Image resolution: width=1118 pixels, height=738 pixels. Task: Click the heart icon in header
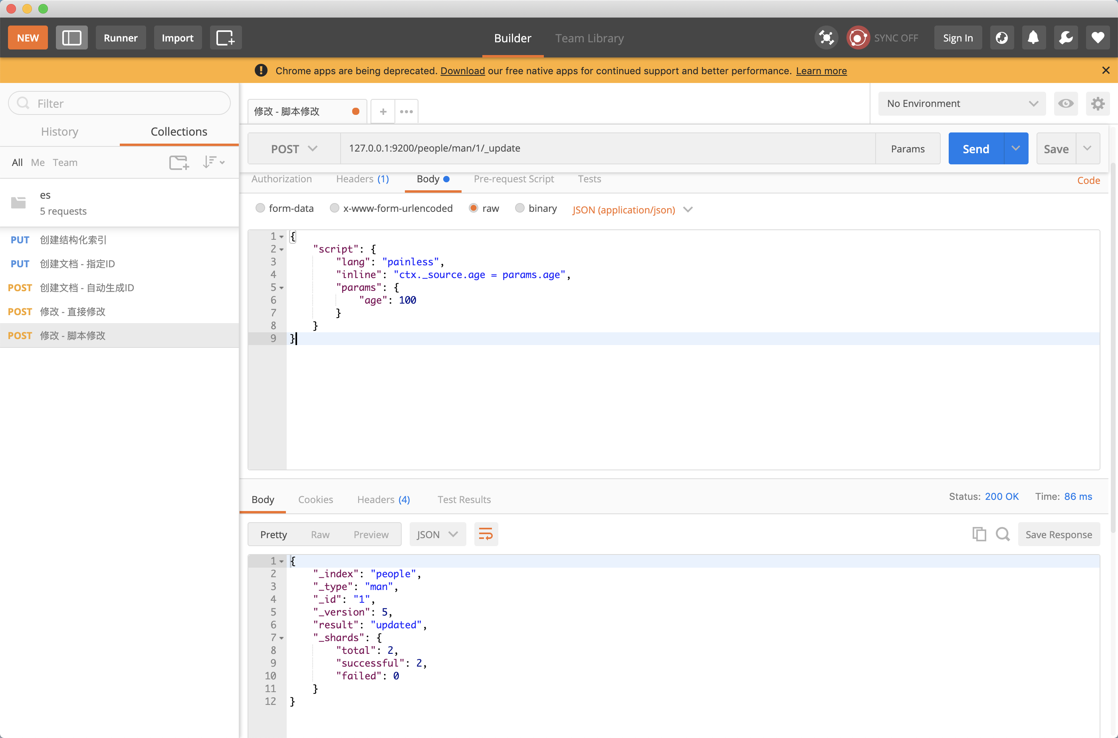point(1098,37)
